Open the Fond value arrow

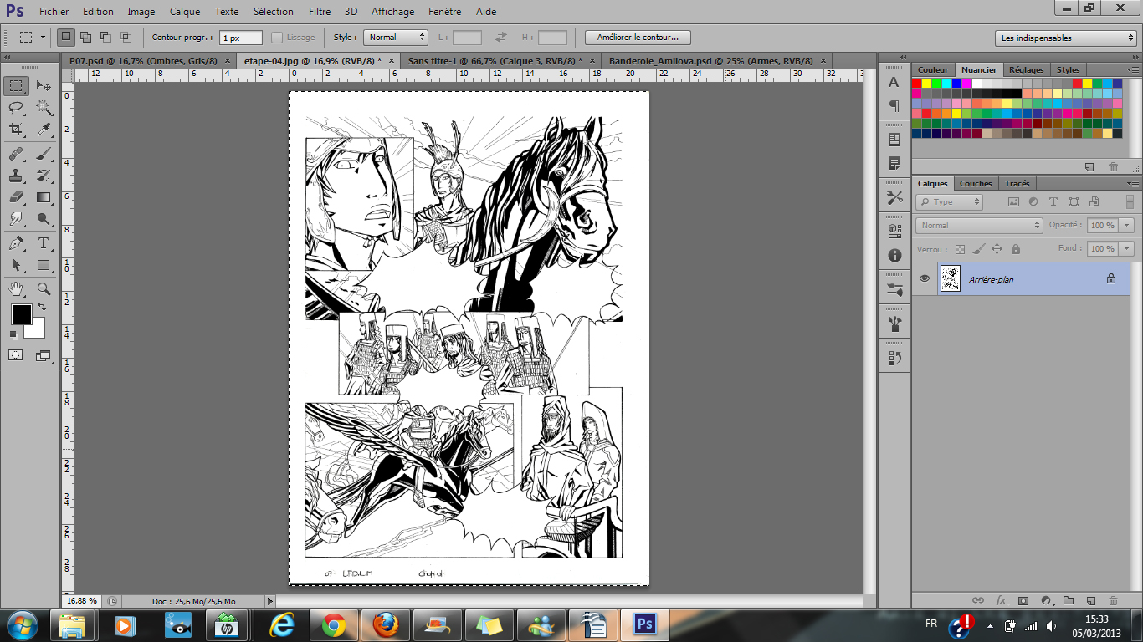click(x=1127, y=248)
